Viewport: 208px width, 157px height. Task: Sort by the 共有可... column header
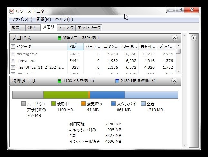coord(148,46)
